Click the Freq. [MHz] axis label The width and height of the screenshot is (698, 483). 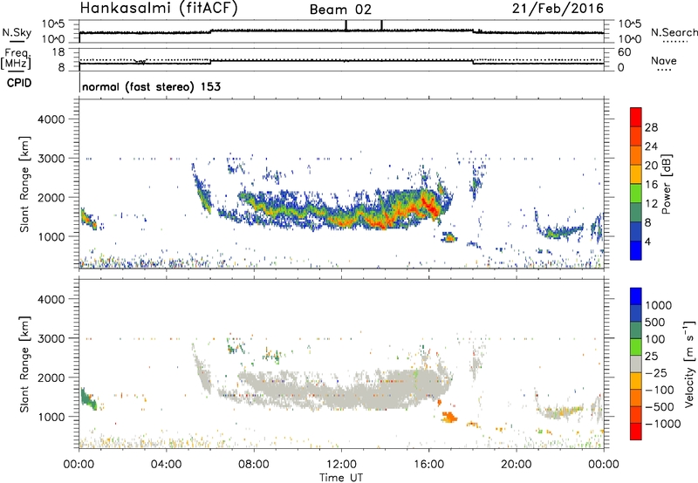tap(16, 59)
